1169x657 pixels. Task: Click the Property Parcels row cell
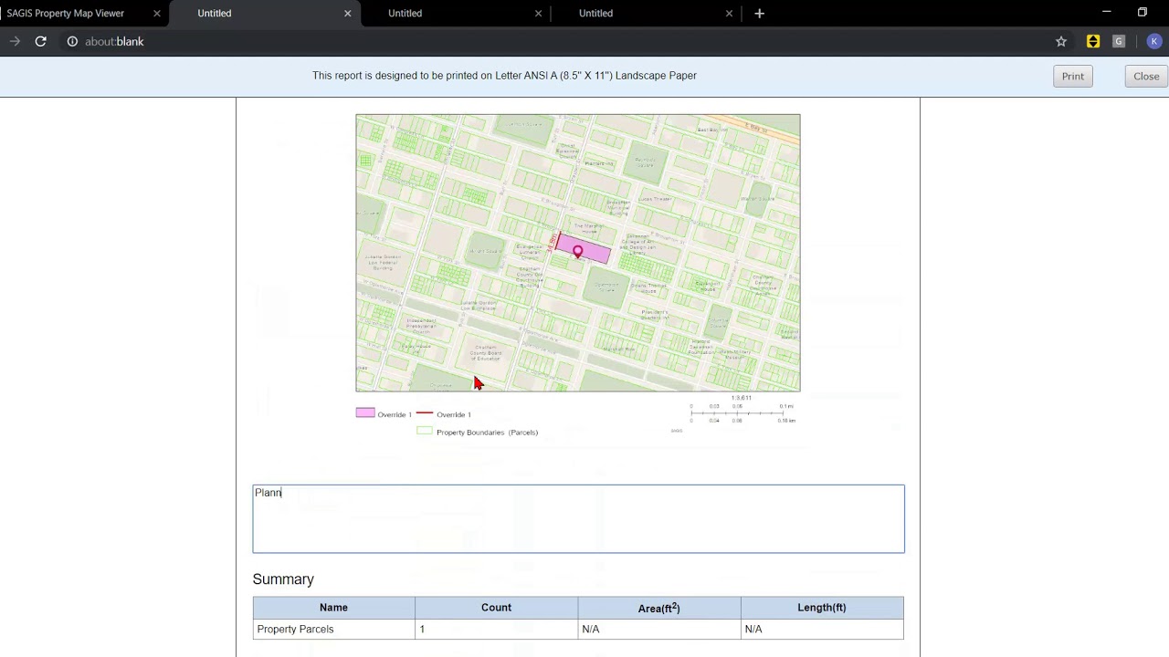click(333, 629)
